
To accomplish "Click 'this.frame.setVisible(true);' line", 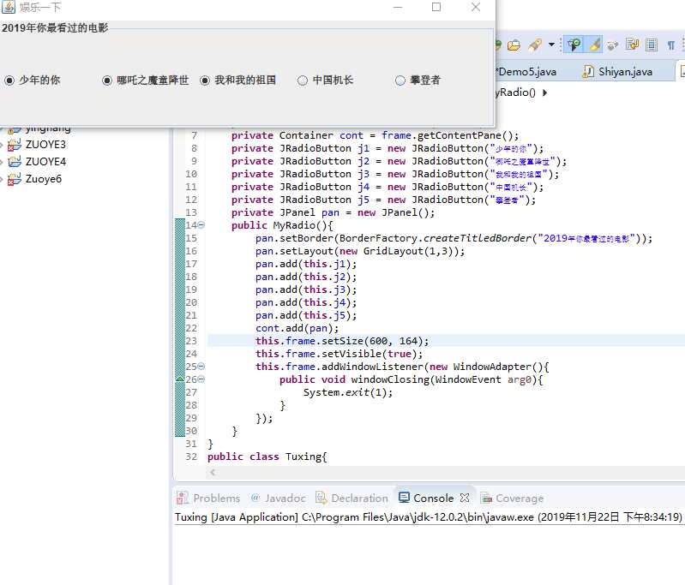I will click(x=339, y=354).
